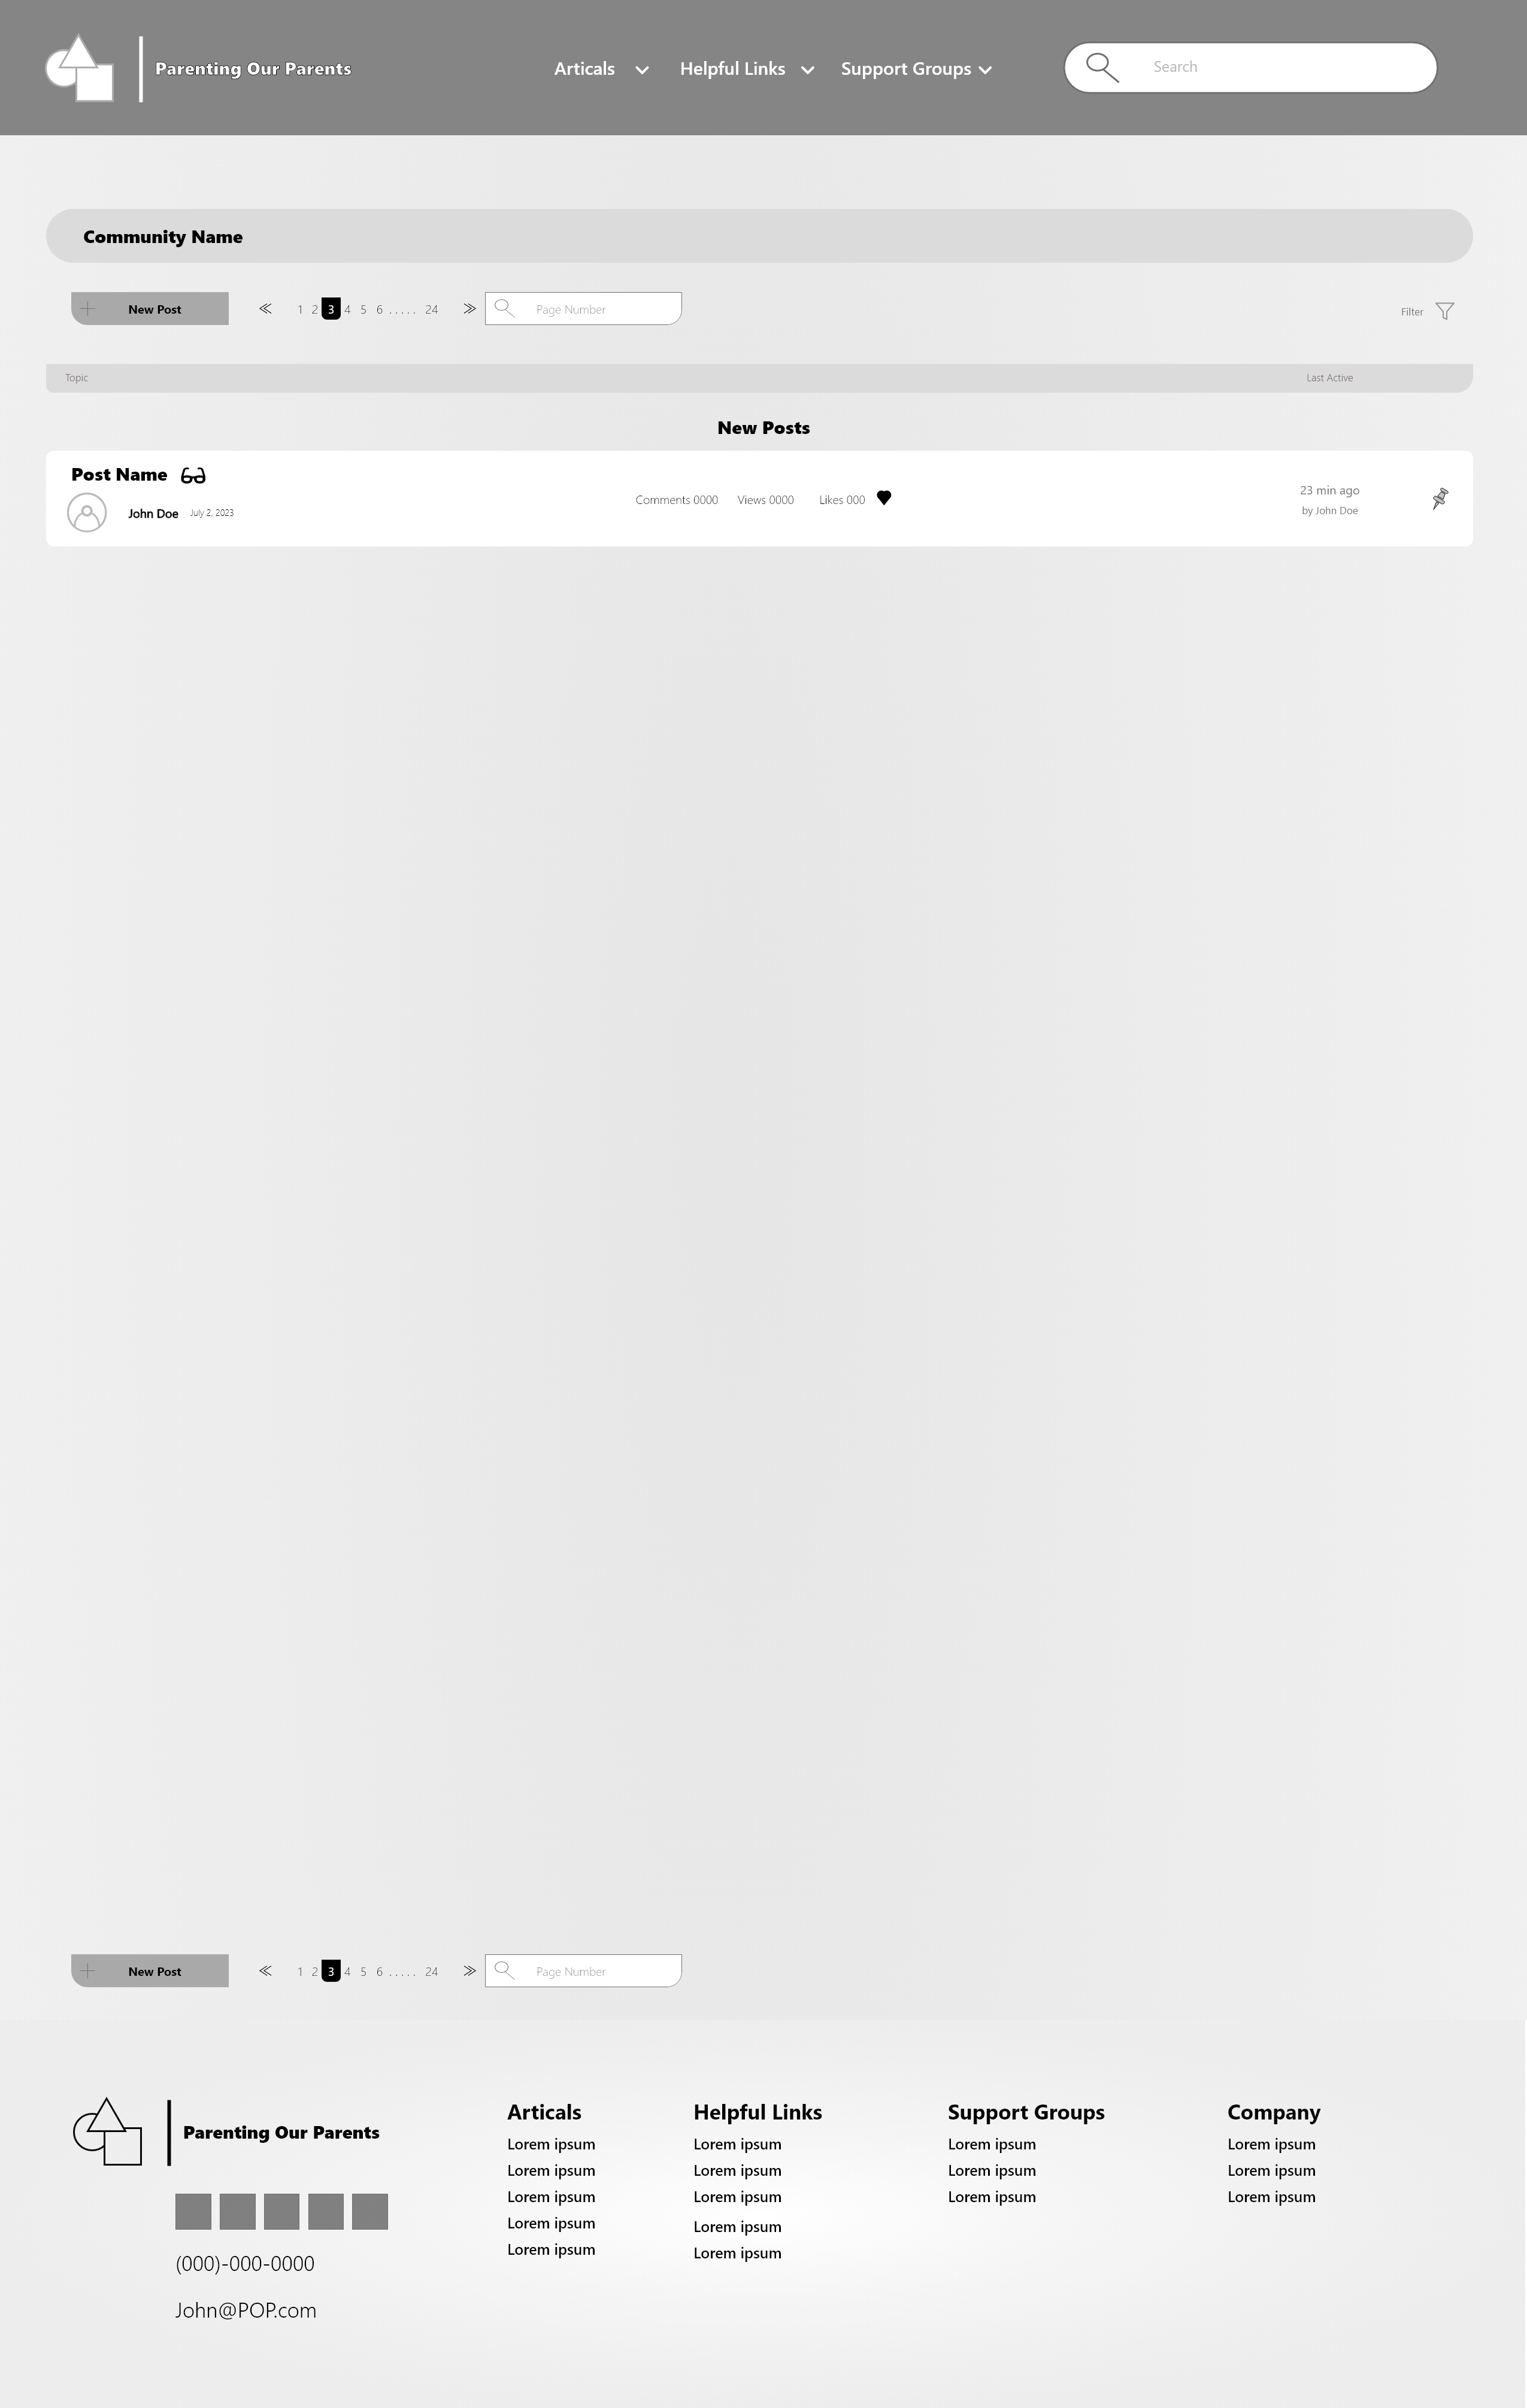The image size is (1527, 2408).
Task: Jump forward with top double-right arrows
Action: 469,309
